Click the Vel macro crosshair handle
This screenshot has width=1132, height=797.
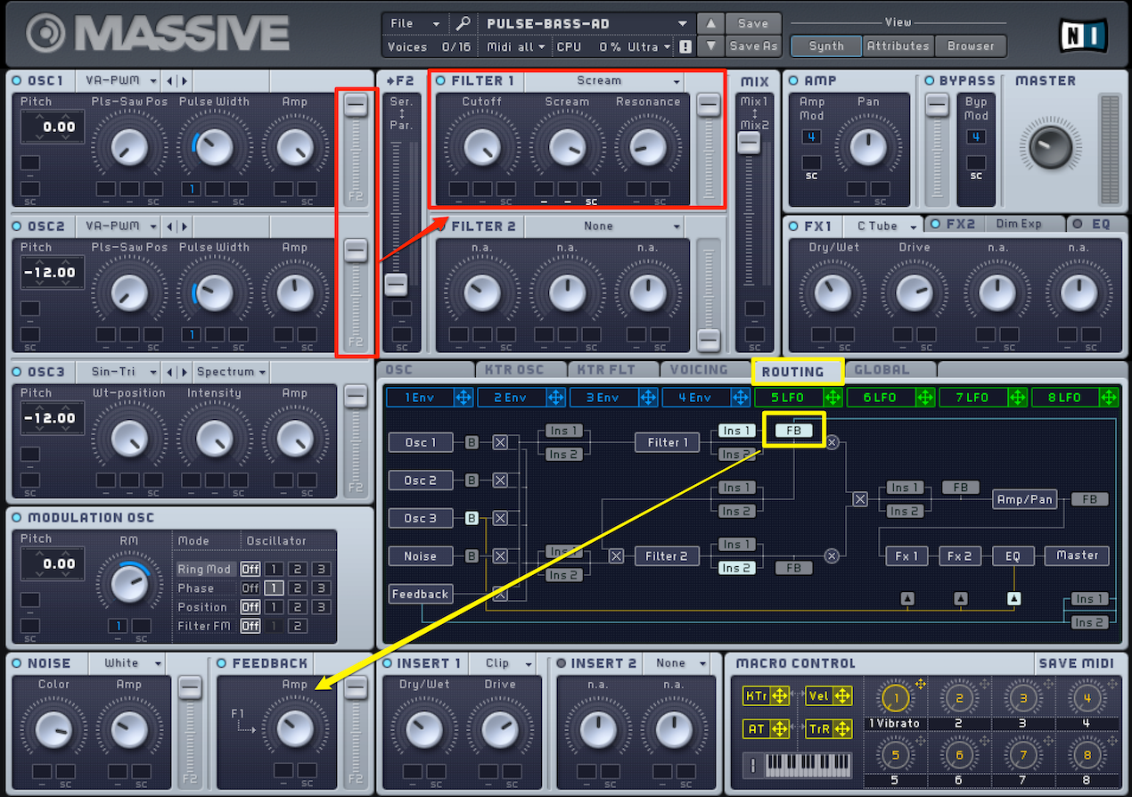(842, 696)
